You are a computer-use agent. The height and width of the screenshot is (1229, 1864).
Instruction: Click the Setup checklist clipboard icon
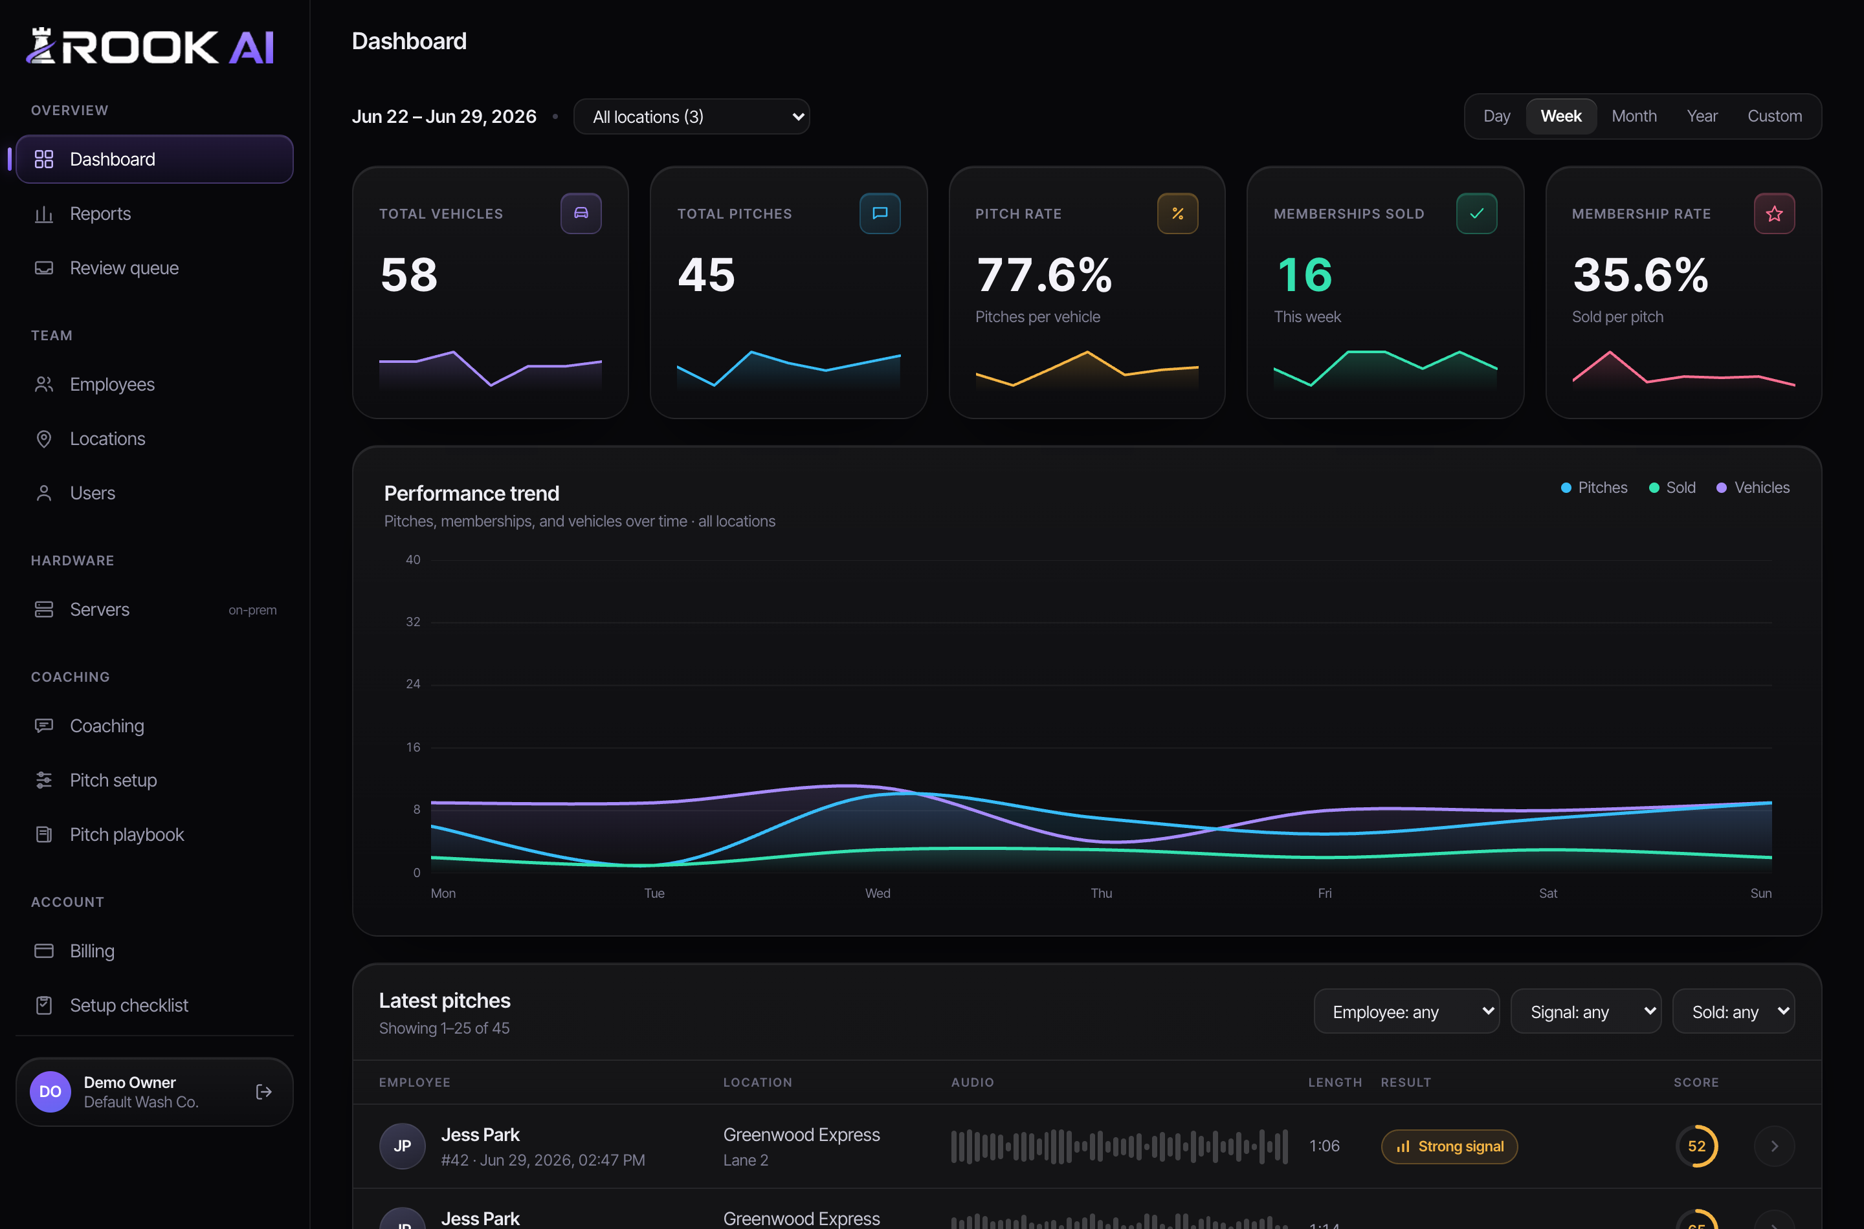[44, 1005]
